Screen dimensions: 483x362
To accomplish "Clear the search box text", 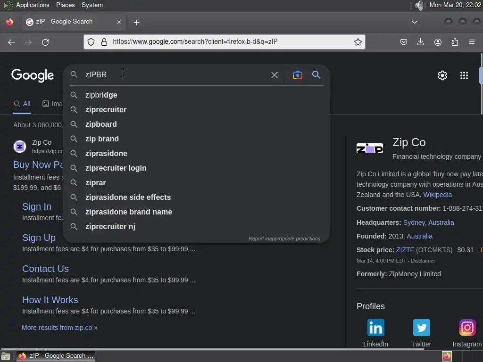I will (x=275, y=75).
